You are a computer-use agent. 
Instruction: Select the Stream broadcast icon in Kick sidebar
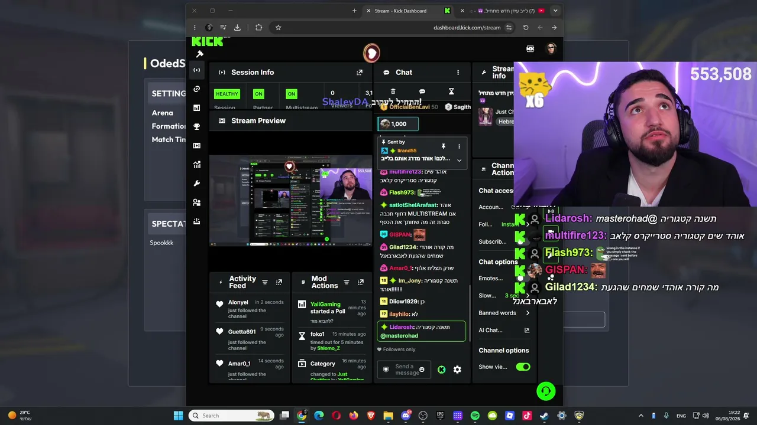[x=197, y=70]
